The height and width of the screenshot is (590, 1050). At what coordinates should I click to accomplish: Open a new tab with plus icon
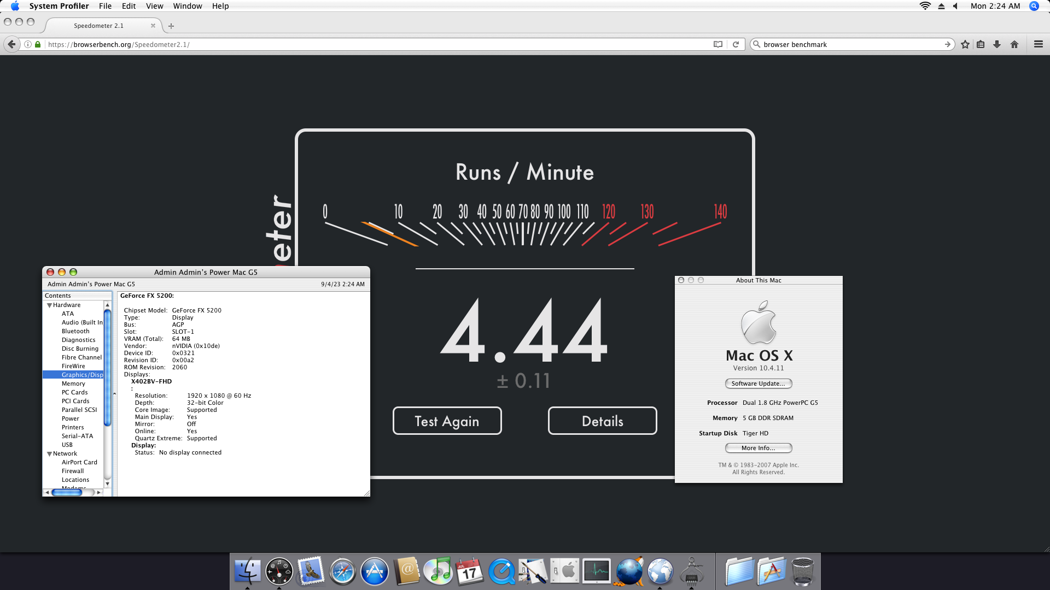(171, 26)
